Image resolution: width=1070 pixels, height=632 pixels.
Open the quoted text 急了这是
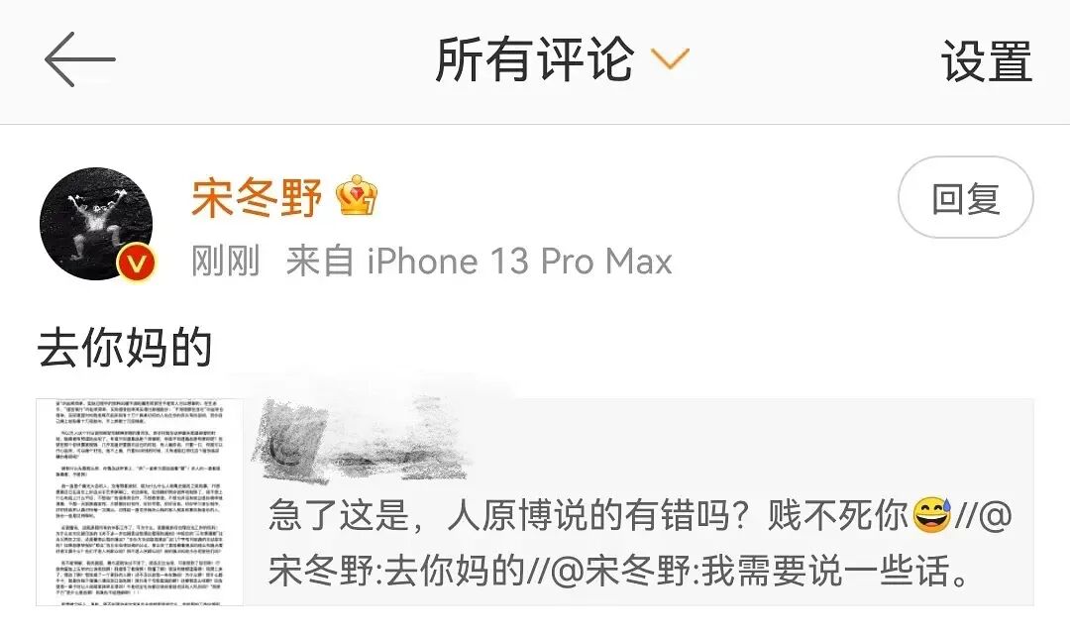pos(339,515)
